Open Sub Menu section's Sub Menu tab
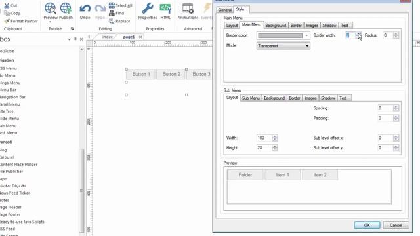The height and width of the screenshot is (236, 420). click(x=251, y=98)
